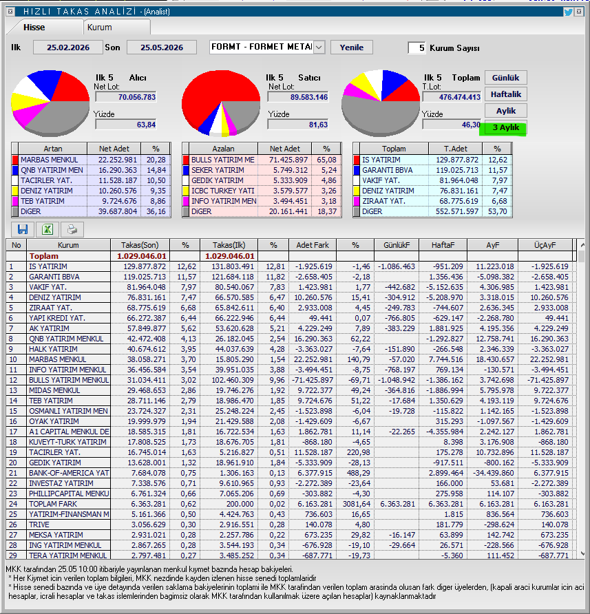Click the Toplam pie chart

point(381,103)
